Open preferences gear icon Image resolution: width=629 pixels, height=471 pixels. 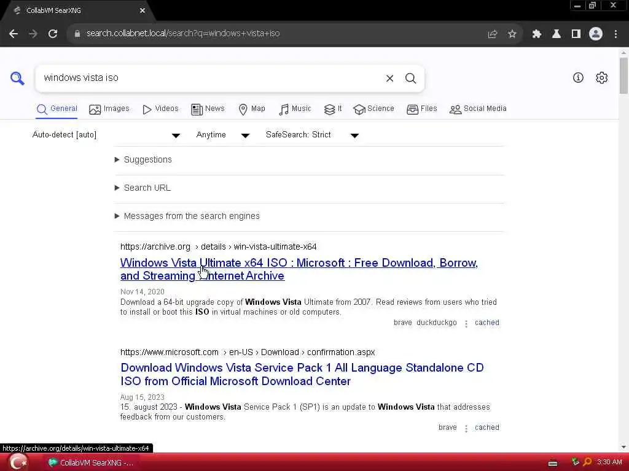[602, 78]
